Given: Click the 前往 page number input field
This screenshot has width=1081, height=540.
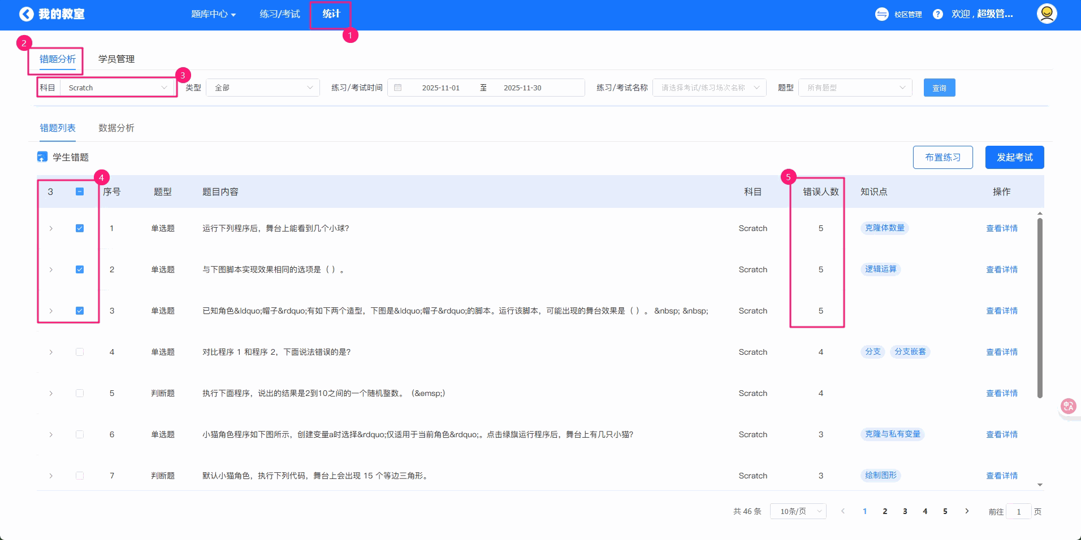Looking at the screenshot, I should [1019, 512].
